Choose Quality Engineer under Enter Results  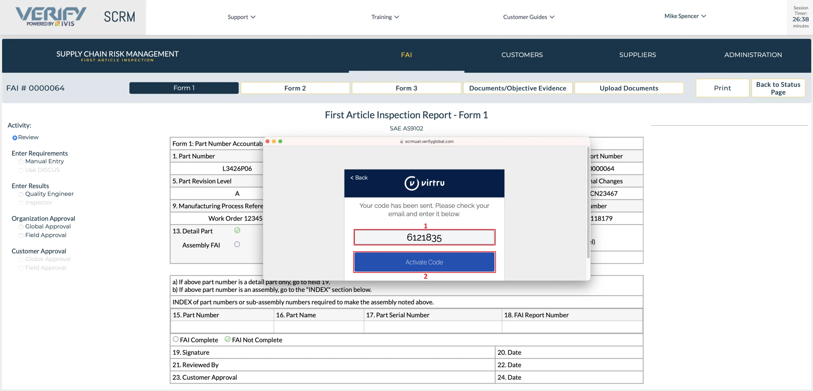(21, 194)
